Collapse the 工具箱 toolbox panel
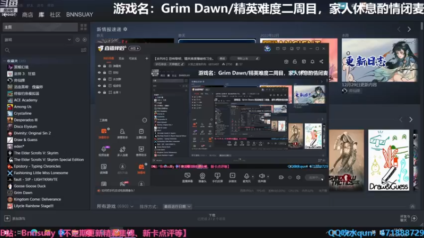The width and height of the screenshot is (424, 238). [145, 120]
